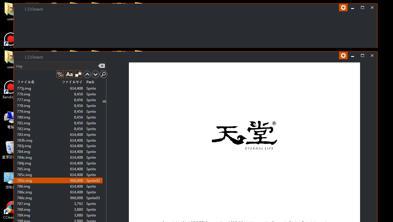393x222 pixels.
Task: Click the 3,792 file size value
Action: [x=79, y=204]
